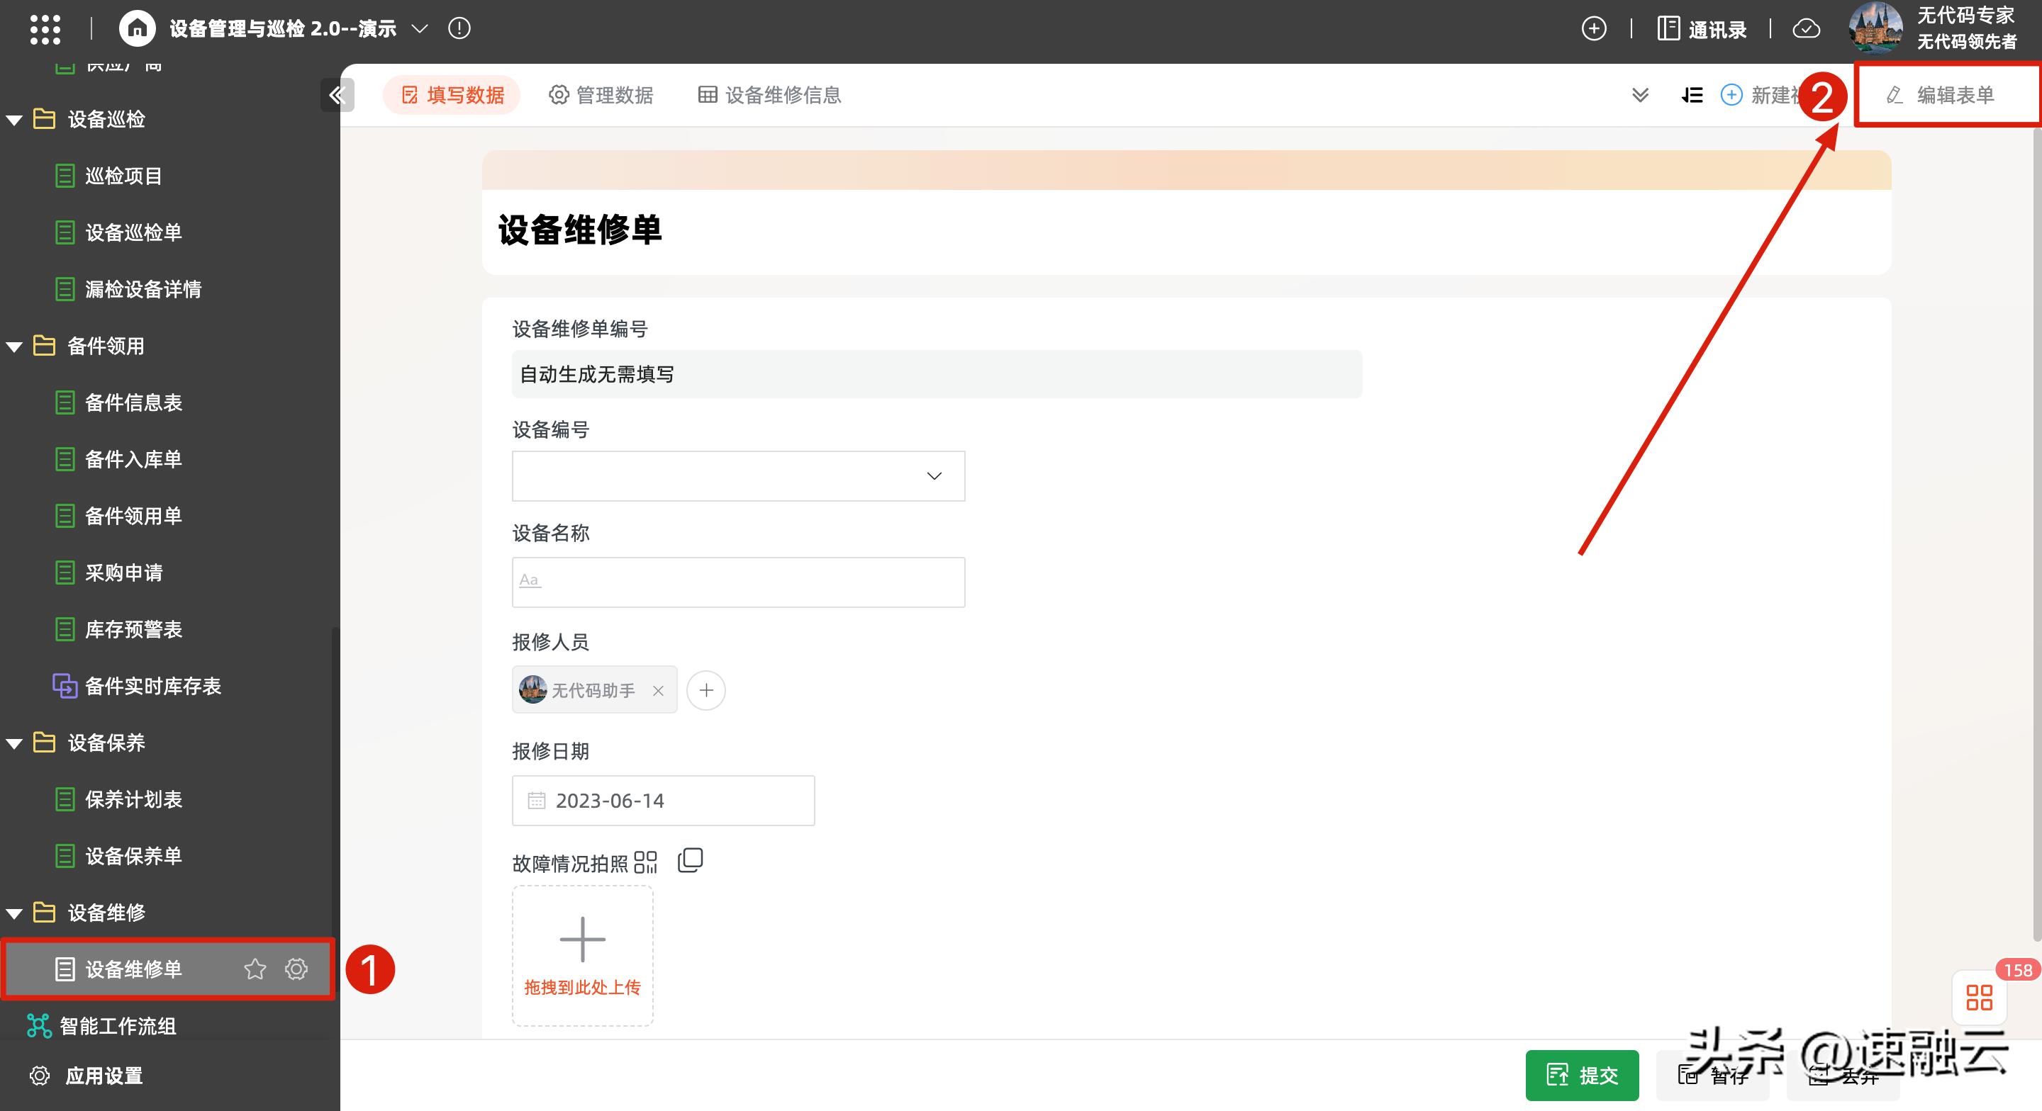Screen dimensions: 2042x1111
Task: Click the info icon next to app title
Action: tap(458, 28)
